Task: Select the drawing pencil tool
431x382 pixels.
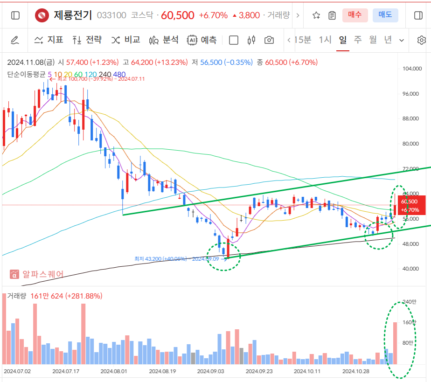Action: [x=14, y=40]
